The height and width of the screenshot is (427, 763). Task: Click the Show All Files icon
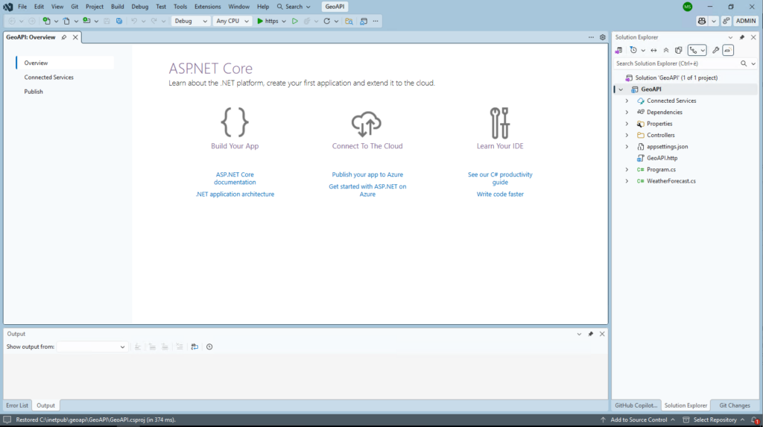pos(678,51)
